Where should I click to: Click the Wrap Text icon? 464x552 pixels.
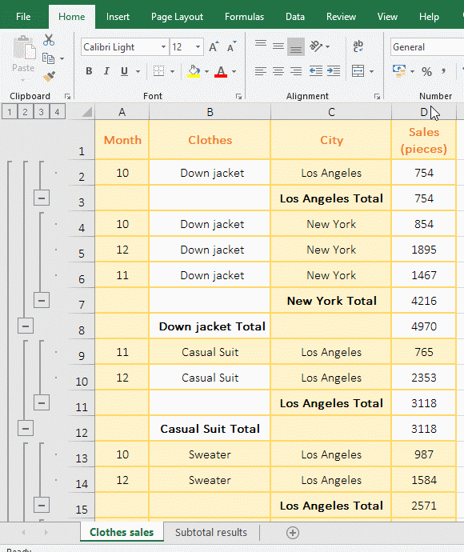coord(358,46)
